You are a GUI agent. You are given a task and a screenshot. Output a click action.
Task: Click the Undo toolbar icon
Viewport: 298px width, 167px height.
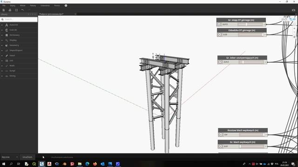coord(23,10)
